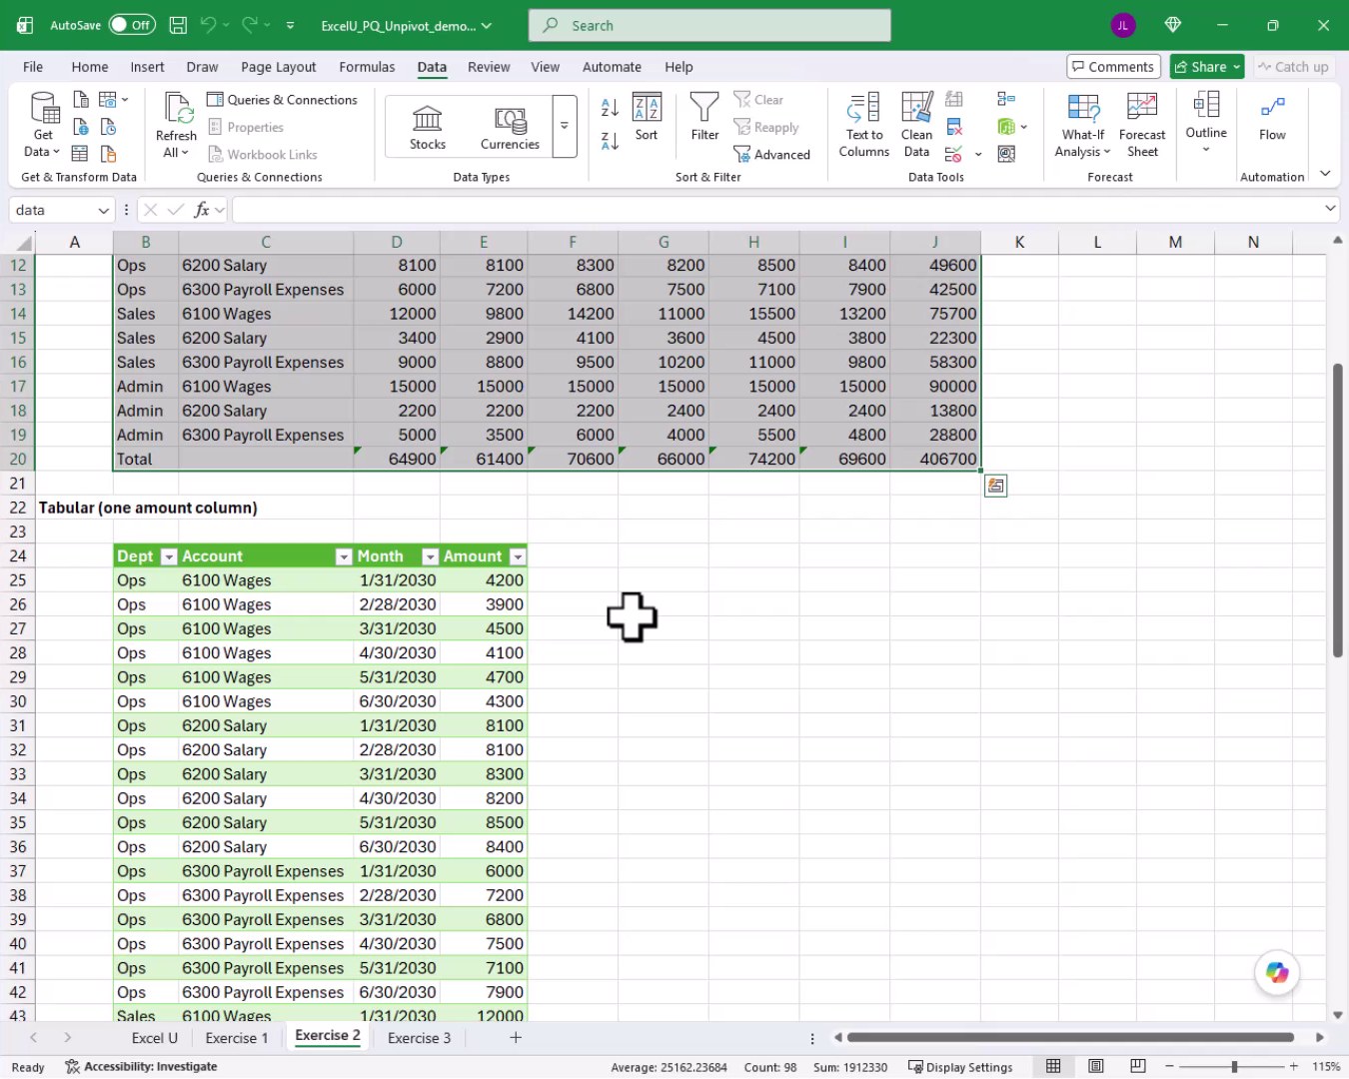Viewport: 1349px width, 1079px height.
Task: Click the Existing Connections icon
Action: (x=109, y=154)
